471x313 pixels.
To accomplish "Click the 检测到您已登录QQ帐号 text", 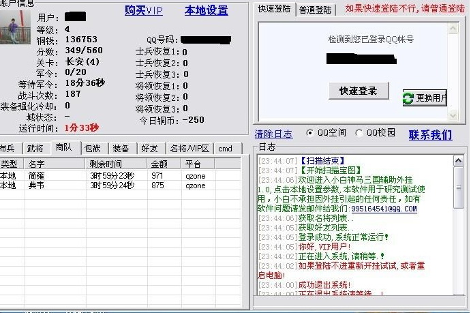I will (x=371, y=40).
